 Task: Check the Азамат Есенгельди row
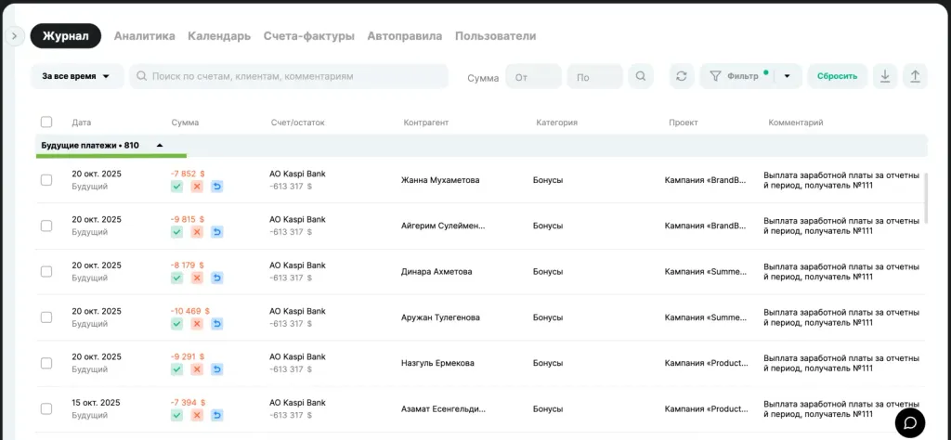(x=46, y=408)
